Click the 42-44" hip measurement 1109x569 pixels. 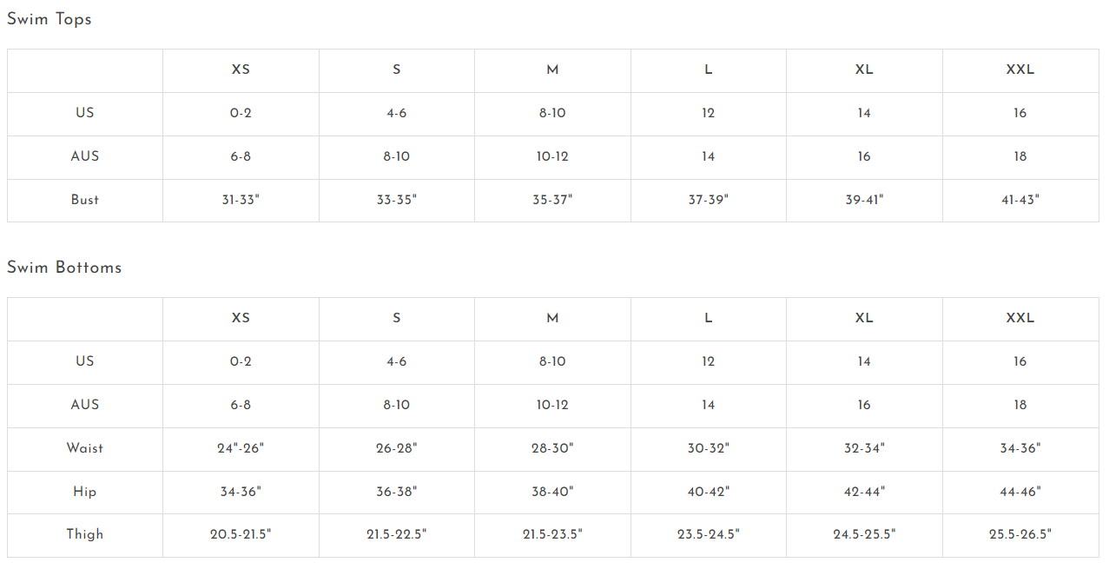click(864, 492)
